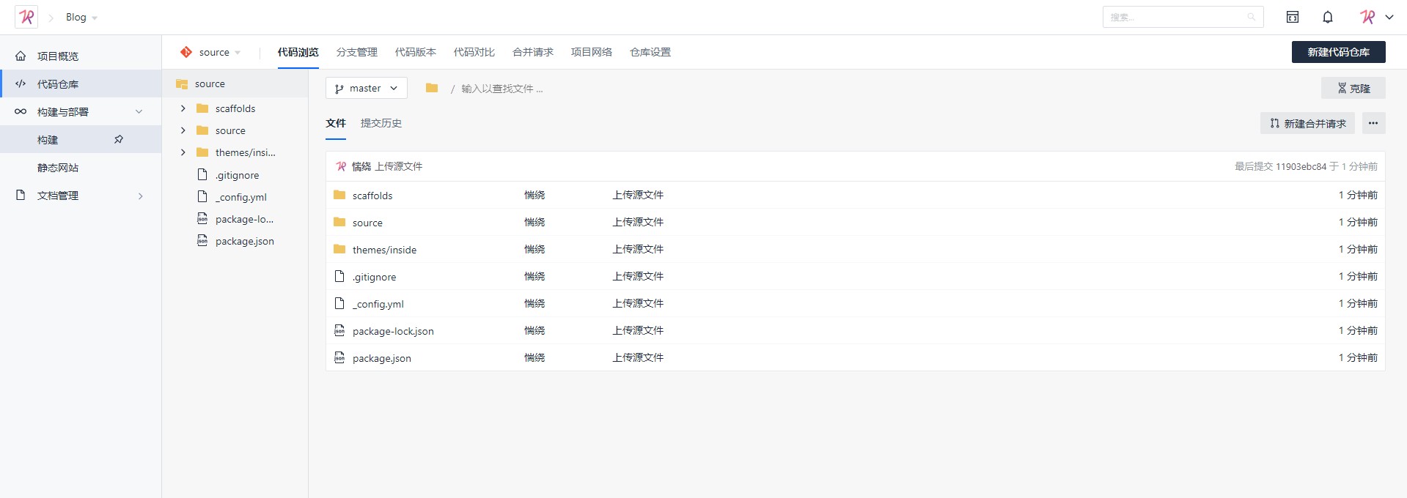Image resolution: width=1407 pixels, height=498 pixels.
Task: Click 新建合并请求 button
Action: pos(1307,124)
